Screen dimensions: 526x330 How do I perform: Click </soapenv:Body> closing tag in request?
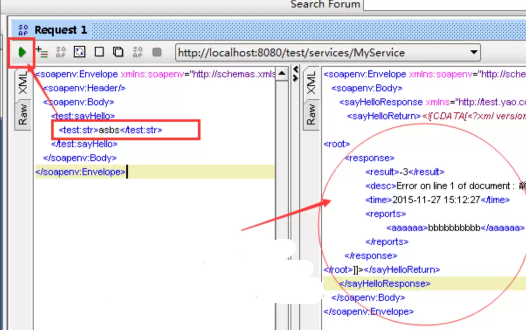[80, 158]
